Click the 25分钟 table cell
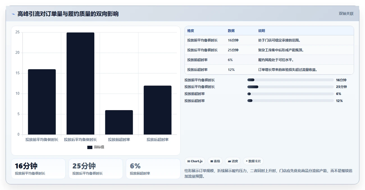 (233, 50)
